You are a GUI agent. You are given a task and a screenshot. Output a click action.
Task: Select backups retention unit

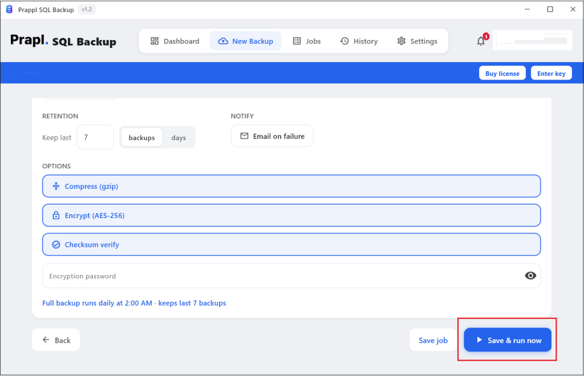click(x=141, y=138)
